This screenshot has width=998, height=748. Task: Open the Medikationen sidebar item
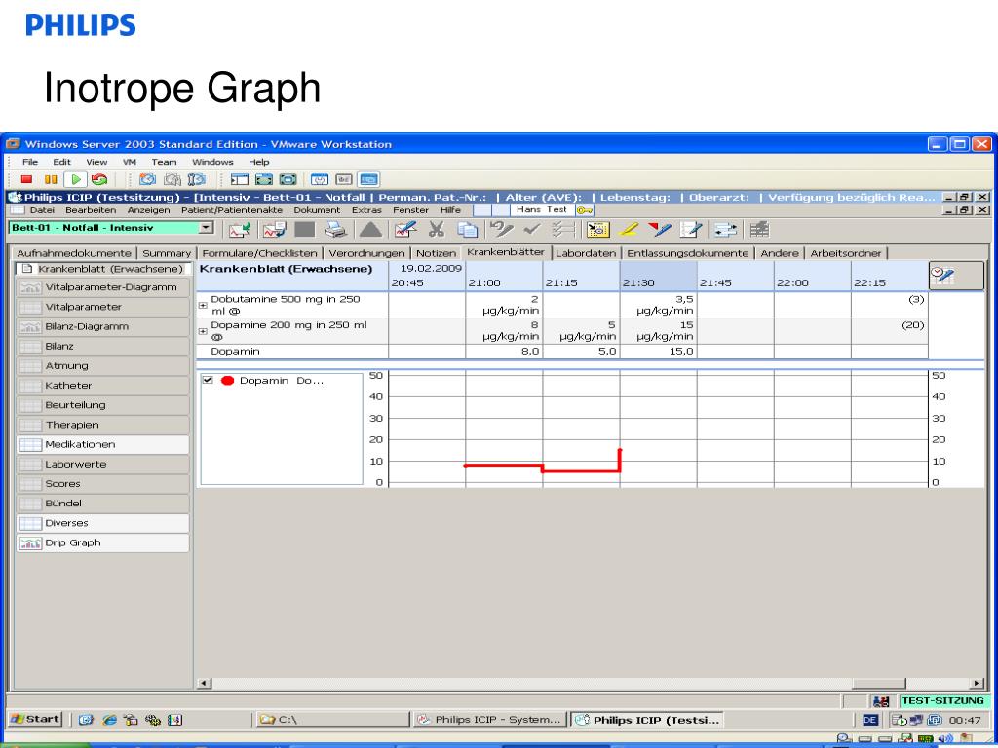[x=102, y=444]
